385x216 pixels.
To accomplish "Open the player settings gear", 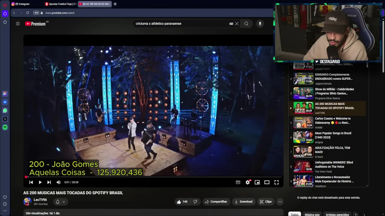I will coord(248,182).
